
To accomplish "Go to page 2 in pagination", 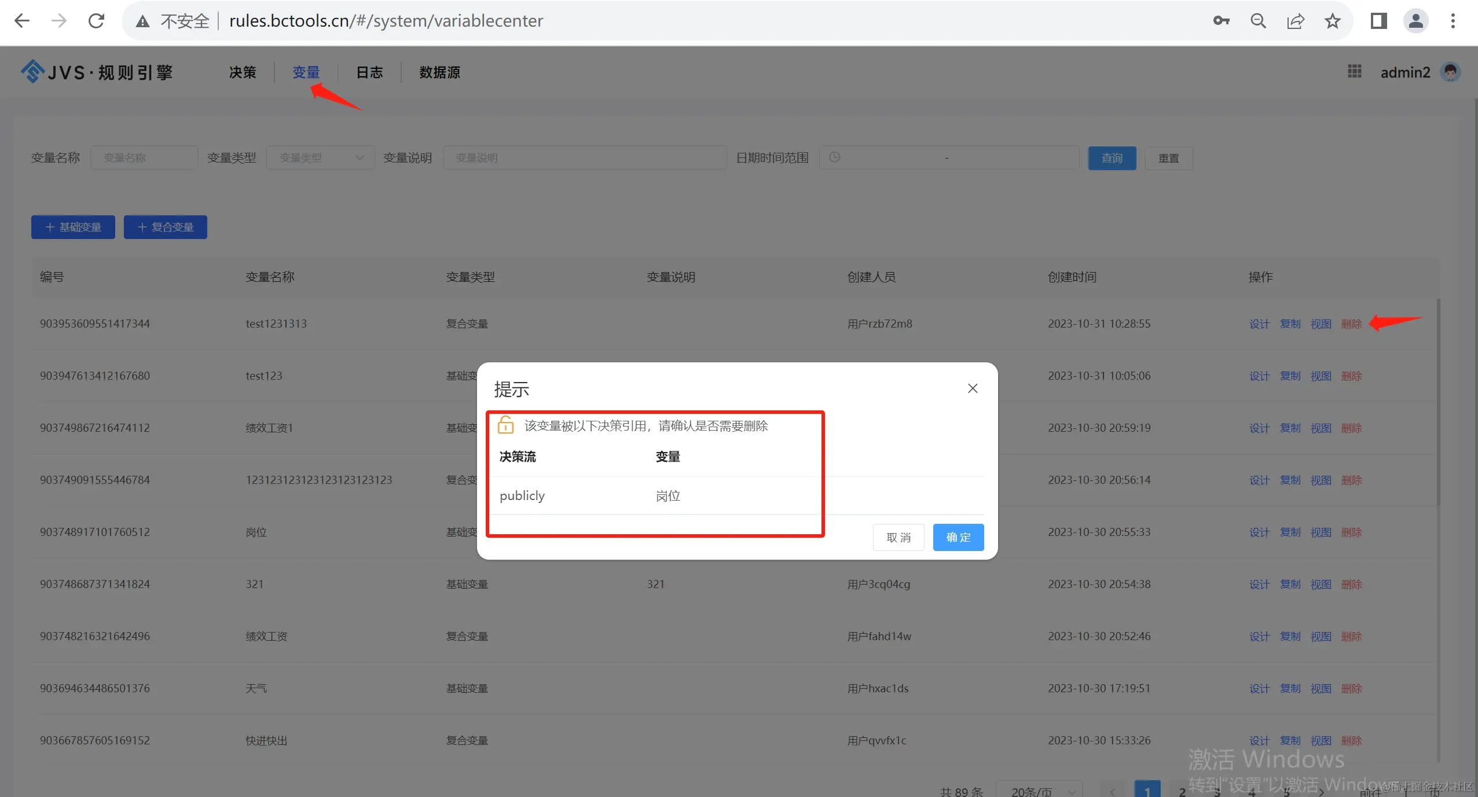I will click(1182, 791).
